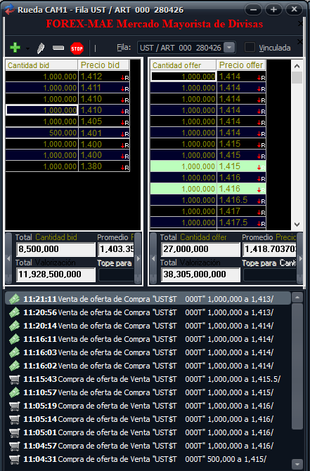Select the 11:16:11 Venta log entry
Image resolution: width=310 pixels, height=471 pixels.
point(148,339)
